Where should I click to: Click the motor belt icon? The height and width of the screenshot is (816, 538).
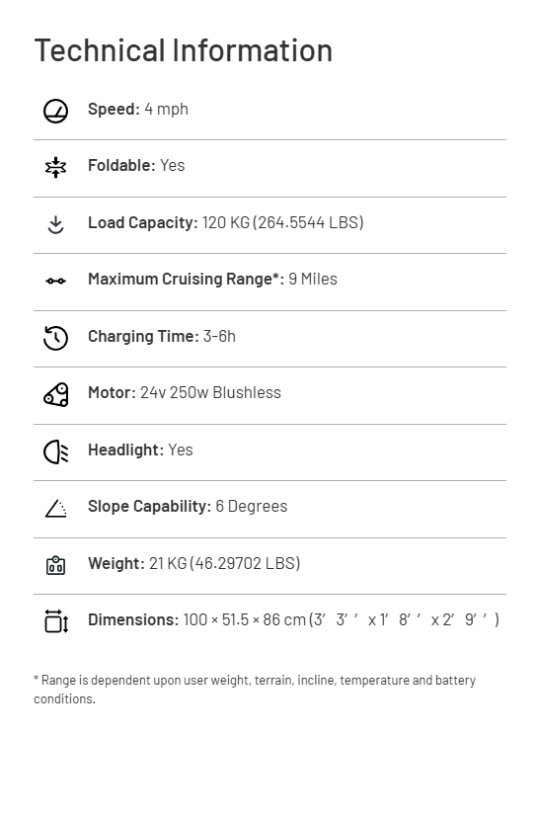click(55, 394)
